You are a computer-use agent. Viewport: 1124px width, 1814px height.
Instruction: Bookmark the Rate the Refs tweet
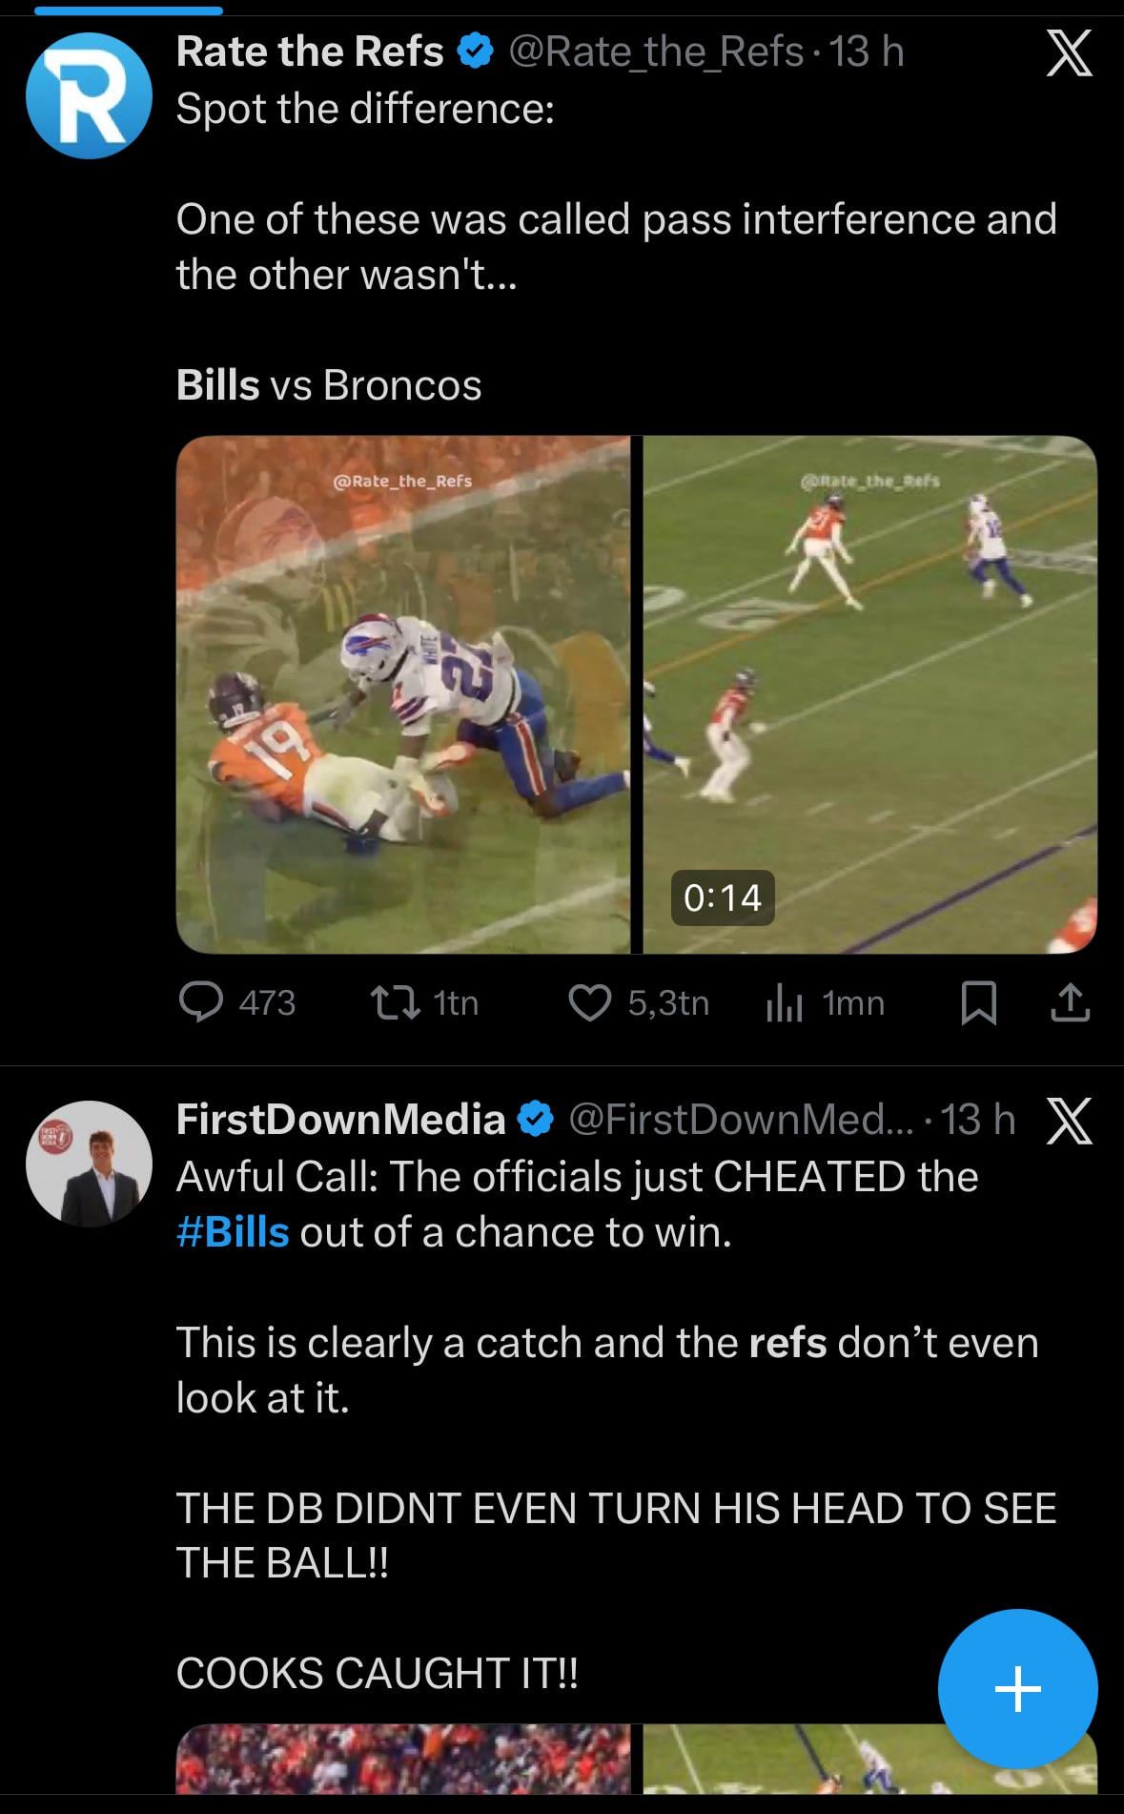point(978,1002)
